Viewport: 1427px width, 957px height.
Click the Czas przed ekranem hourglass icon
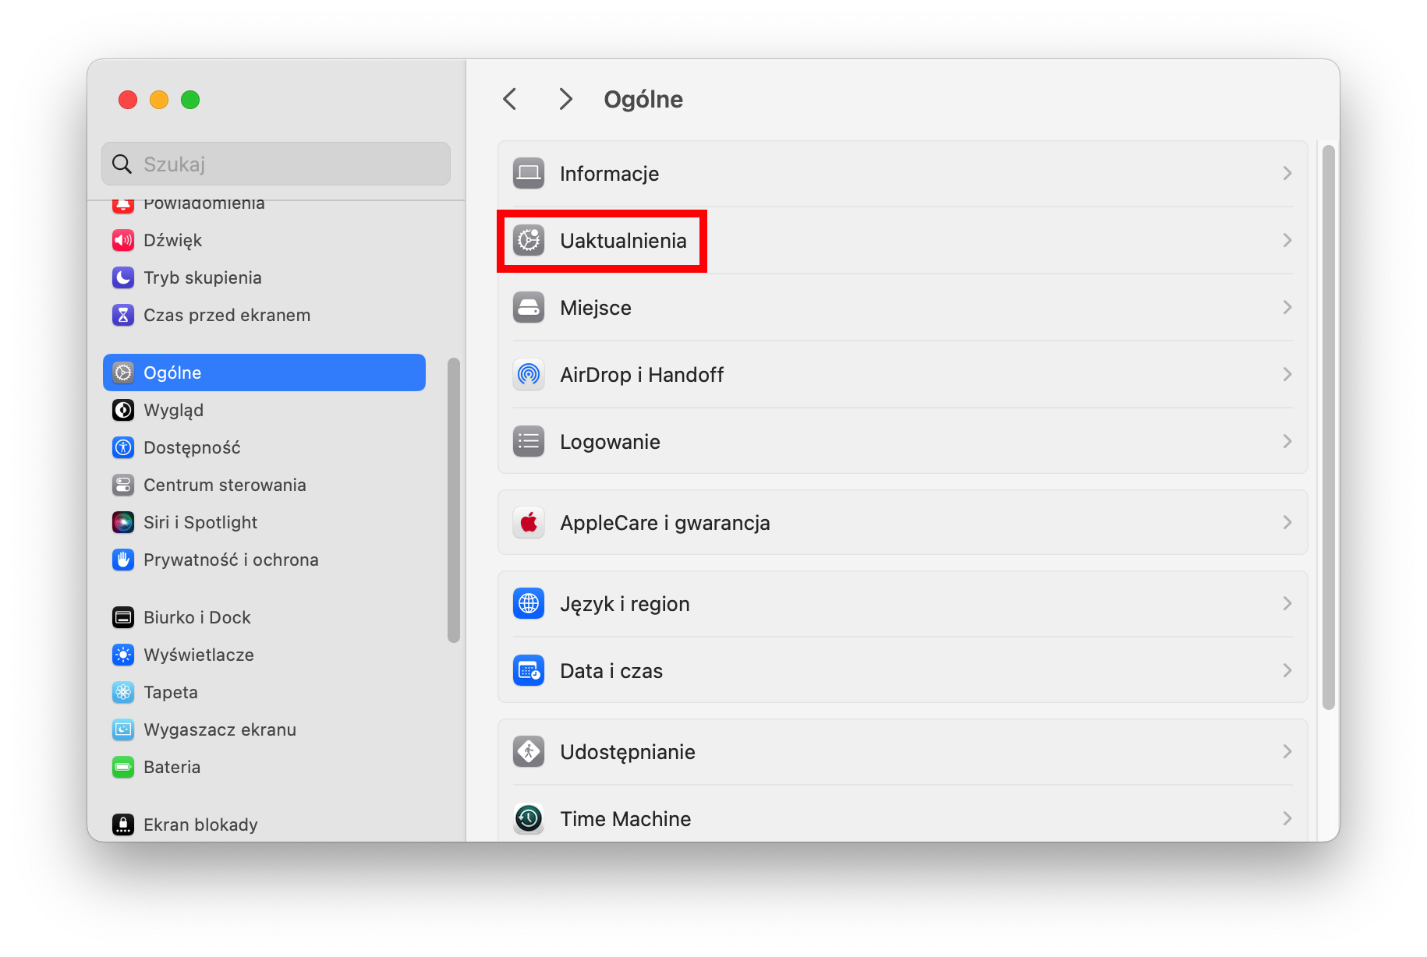pyautogui.click(x=123, y=315)
